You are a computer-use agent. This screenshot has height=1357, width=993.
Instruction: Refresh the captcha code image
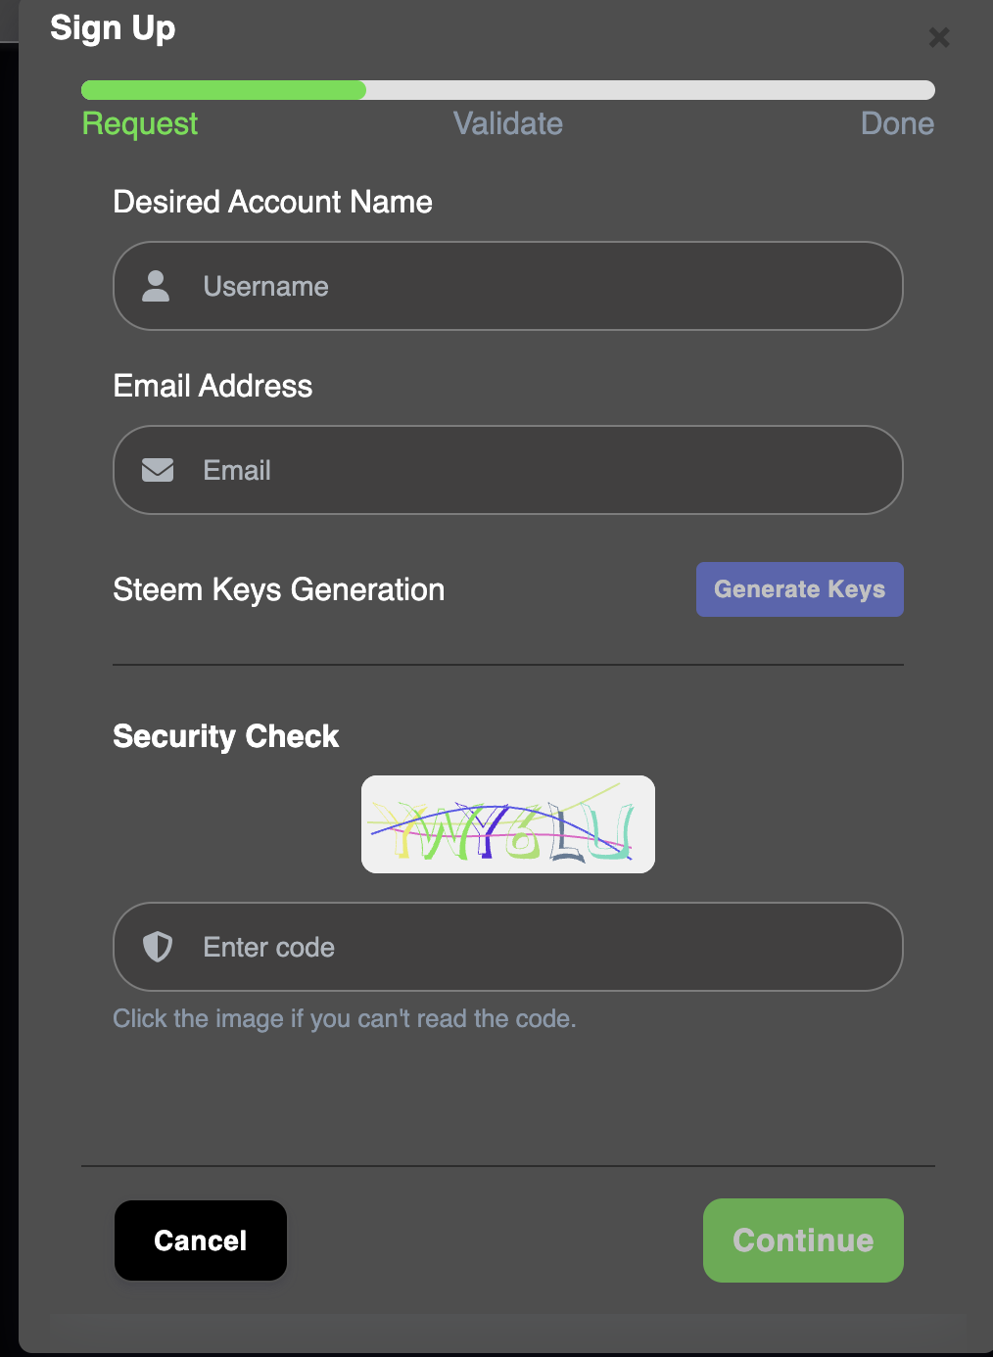point(507,824)
